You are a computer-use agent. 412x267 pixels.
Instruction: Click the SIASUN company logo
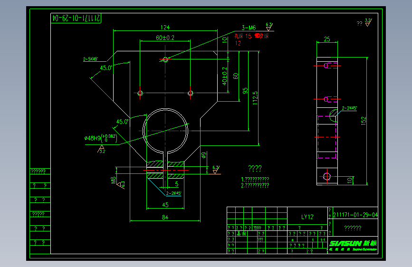[353, 246]
